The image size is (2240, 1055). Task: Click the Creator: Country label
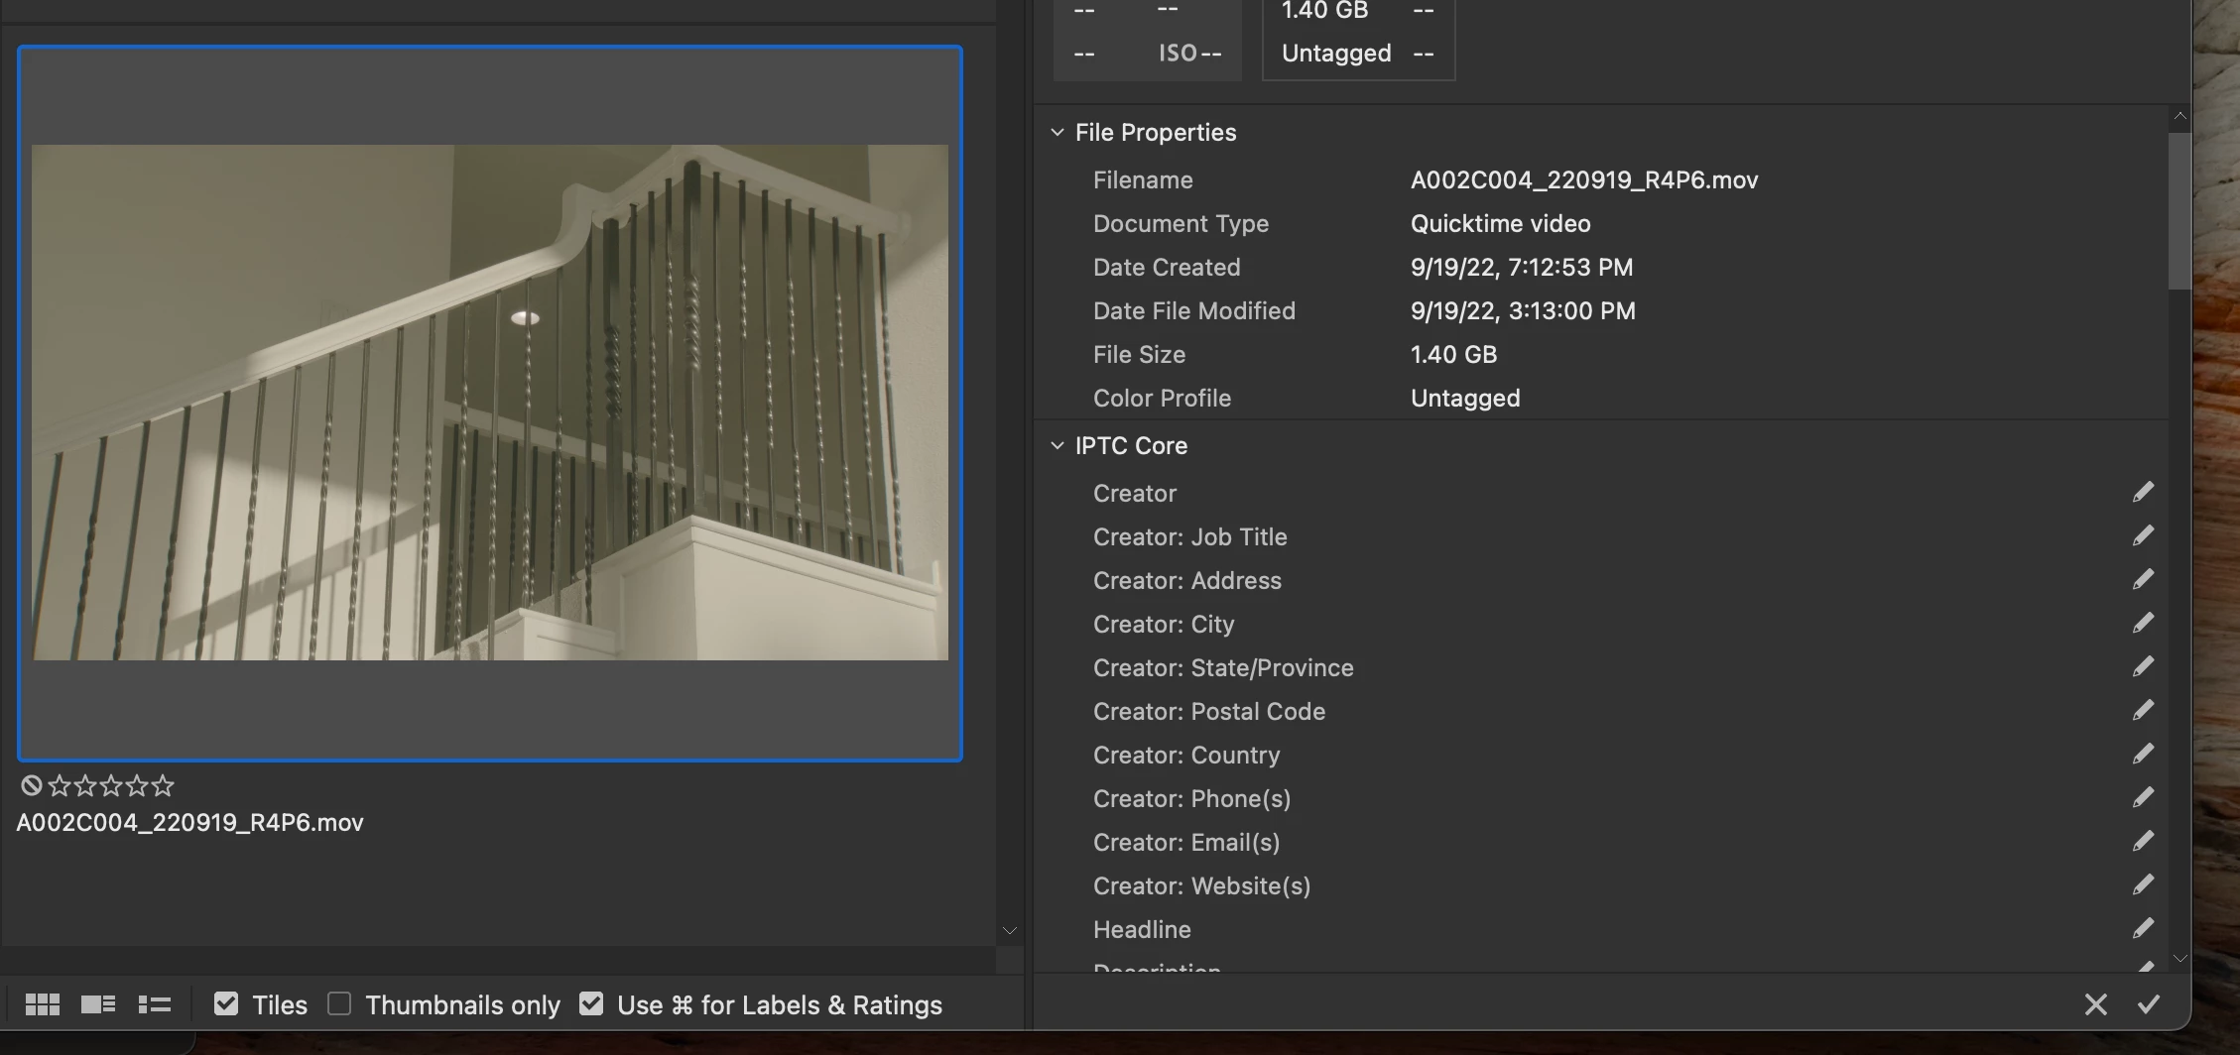[1186, 756]
